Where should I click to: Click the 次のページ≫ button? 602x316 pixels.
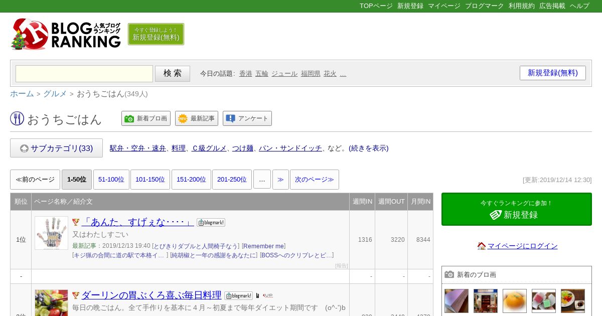point(315,180)
